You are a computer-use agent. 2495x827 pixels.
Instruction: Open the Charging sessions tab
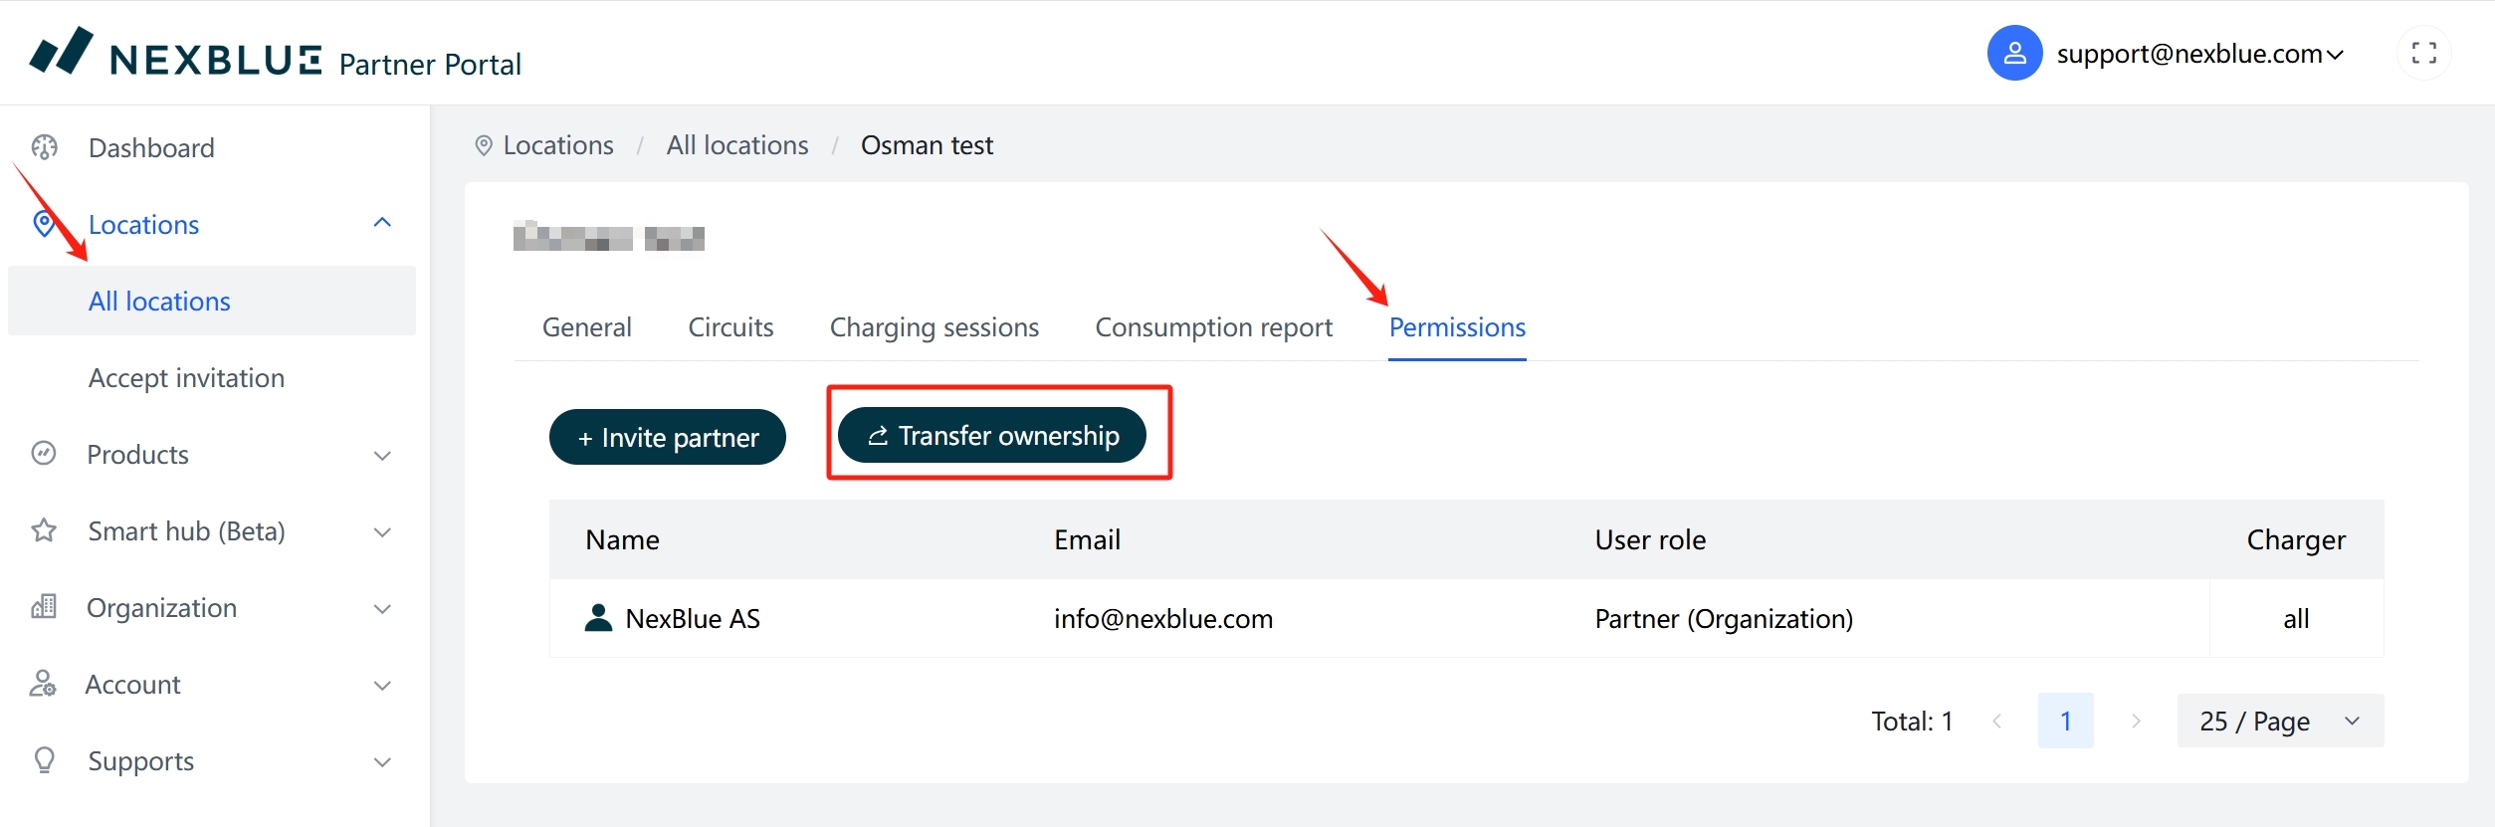click(x=934, y=327)
